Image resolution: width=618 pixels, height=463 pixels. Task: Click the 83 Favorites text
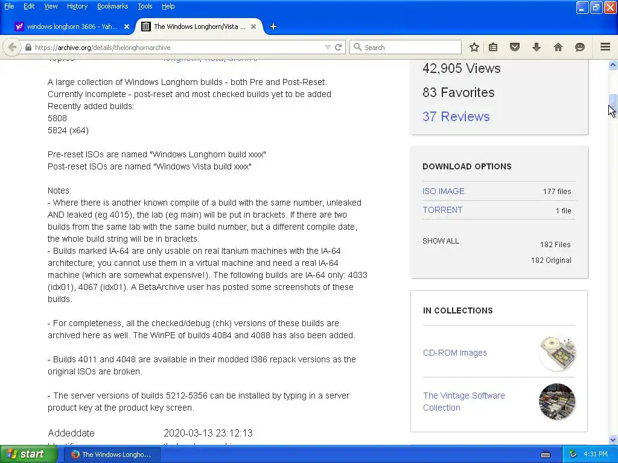(459, 92)
